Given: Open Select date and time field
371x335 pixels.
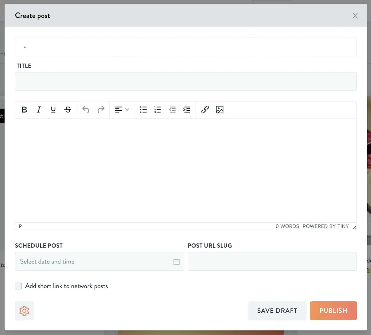Looking at the screenshot, I should coord(99,261).
